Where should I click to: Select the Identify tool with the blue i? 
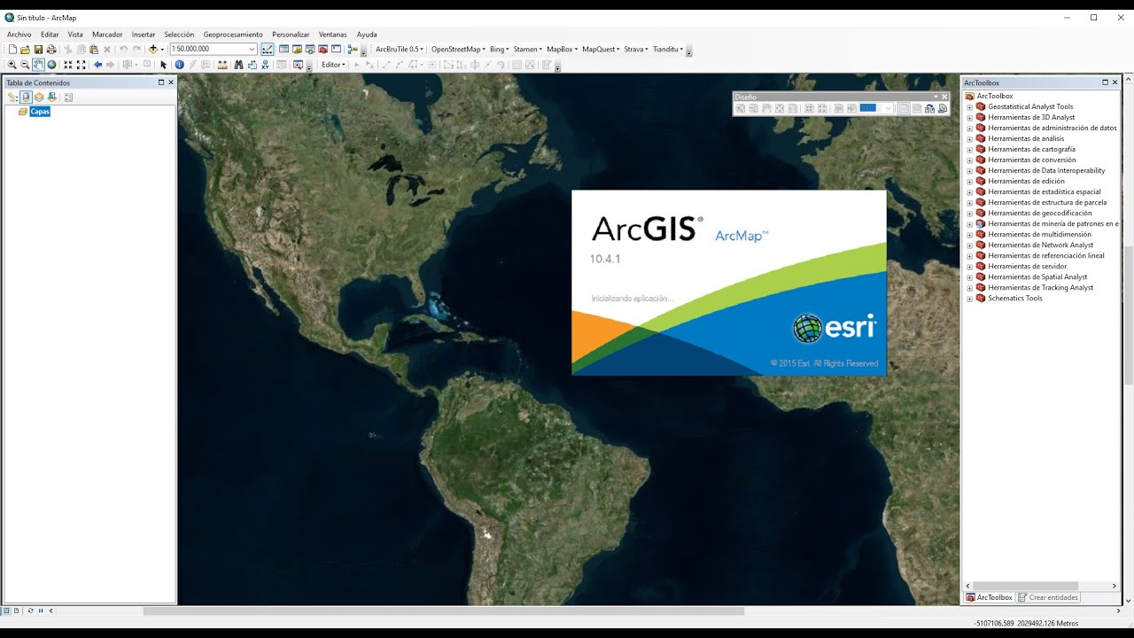179,65
